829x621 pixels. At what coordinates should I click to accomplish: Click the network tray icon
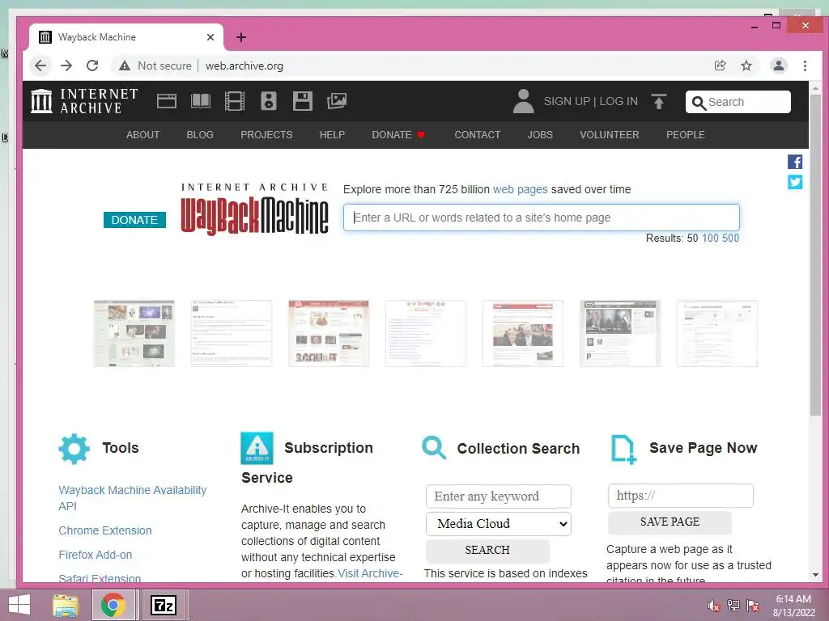point(733,606)
